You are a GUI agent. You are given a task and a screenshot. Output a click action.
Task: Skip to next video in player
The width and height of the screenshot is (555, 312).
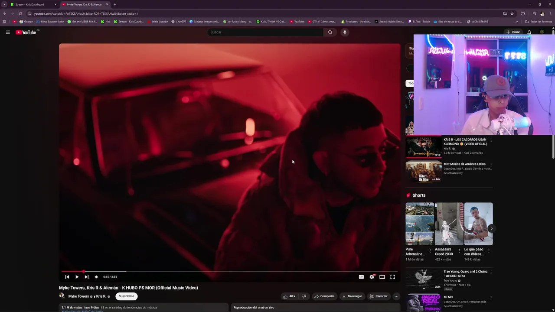click(86, 277)
